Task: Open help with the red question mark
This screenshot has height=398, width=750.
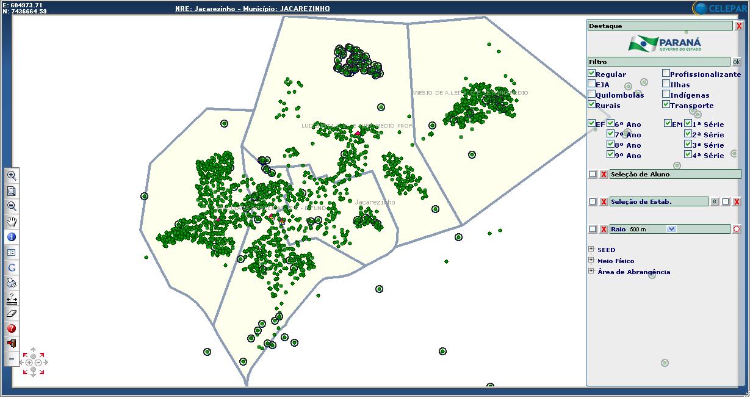Action: [12, 328]
